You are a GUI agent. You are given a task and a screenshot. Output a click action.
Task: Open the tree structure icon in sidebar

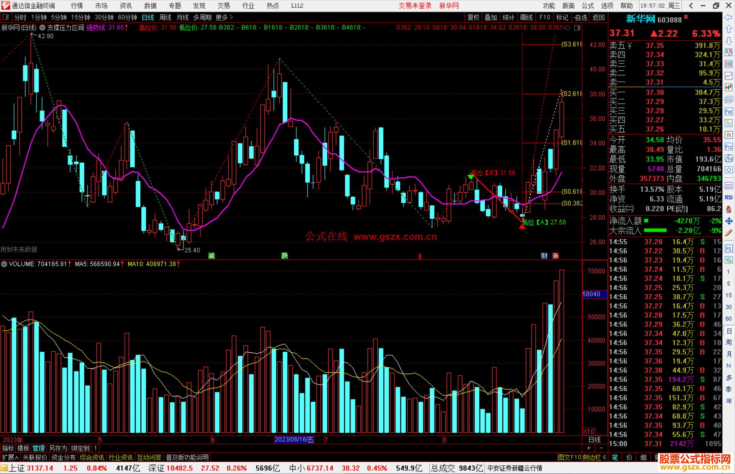tap(729, 123)
